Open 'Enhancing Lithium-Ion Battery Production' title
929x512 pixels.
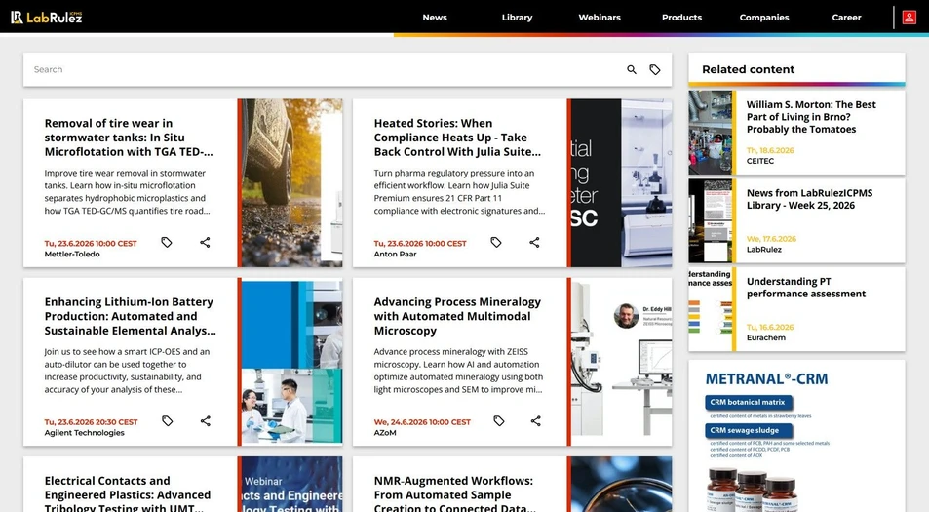point(131,316)
